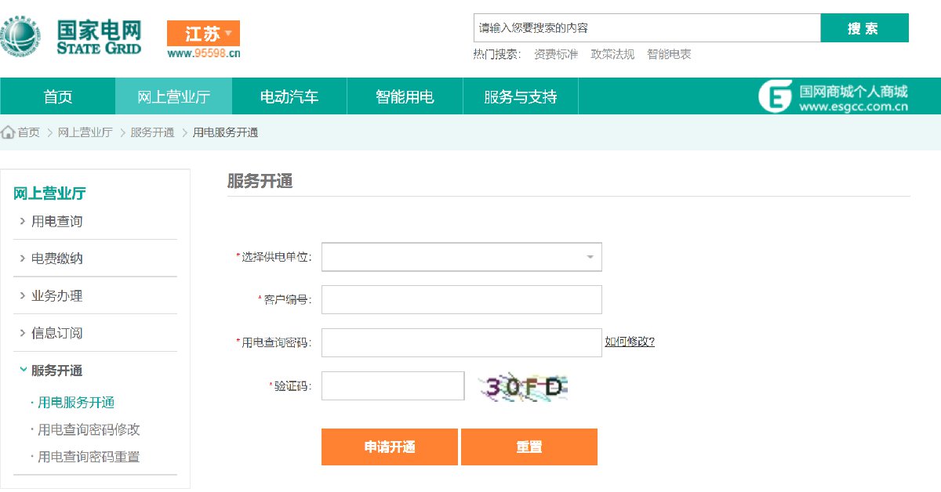This screenshot has height=492, width=941.
Task: Click the 重置 reset button
Action: [x=529, y=447]
